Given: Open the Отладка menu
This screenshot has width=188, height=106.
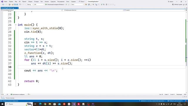Looking at the screenshot, I should click(x=36, y=1).
